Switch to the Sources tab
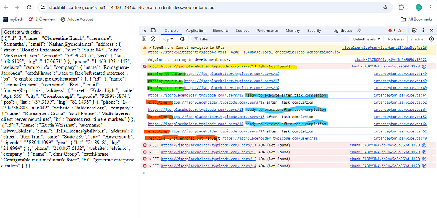The width and height of the screenshot is (437, 218). pos(242,31)
